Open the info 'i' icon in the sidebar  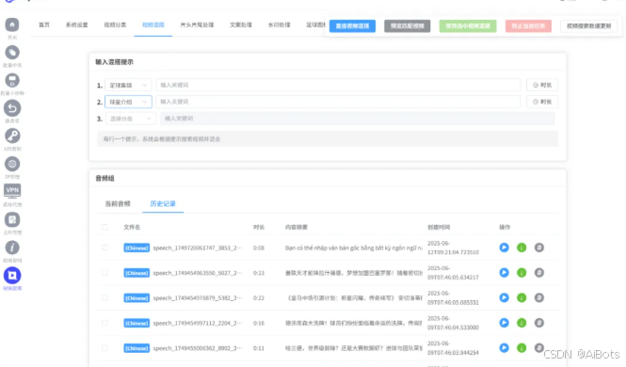12,247
